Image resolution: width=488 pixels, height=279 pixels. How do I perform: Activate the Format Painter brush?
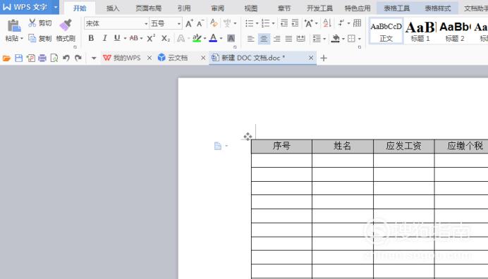pos(66,25)
